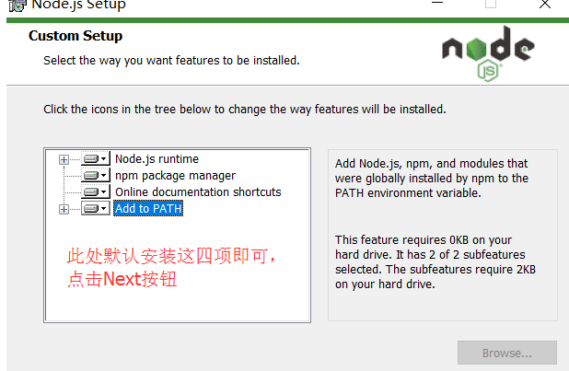
Task: Expand the Node.js runtime tree node
Action: 64,159
